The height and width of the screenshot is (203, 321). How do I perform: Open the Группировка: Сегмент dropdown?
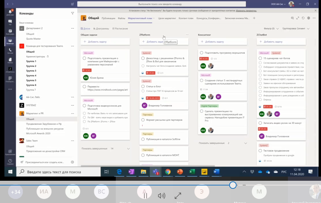(296, 29)
